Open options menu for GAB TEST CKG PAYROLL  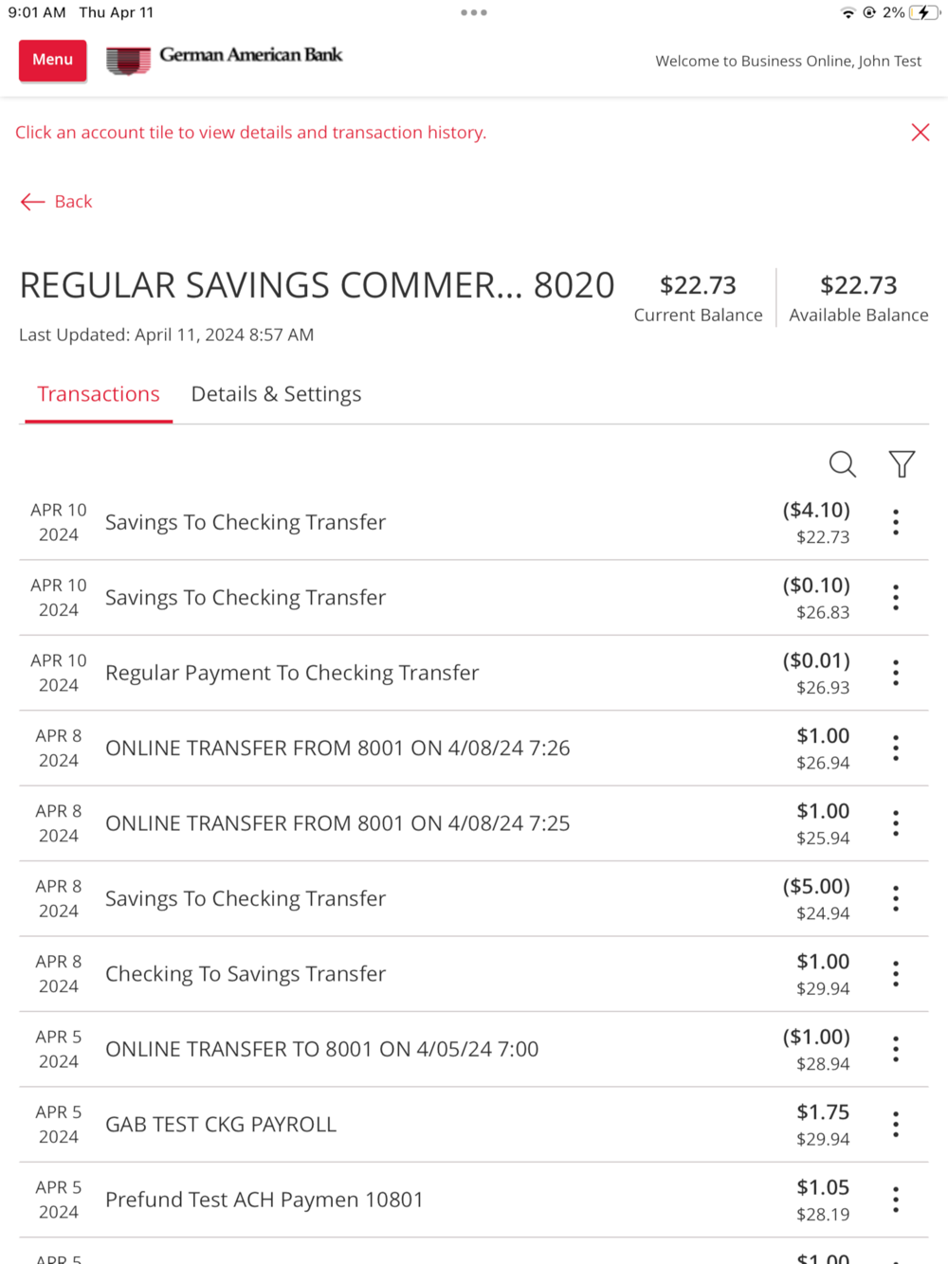896,1125
